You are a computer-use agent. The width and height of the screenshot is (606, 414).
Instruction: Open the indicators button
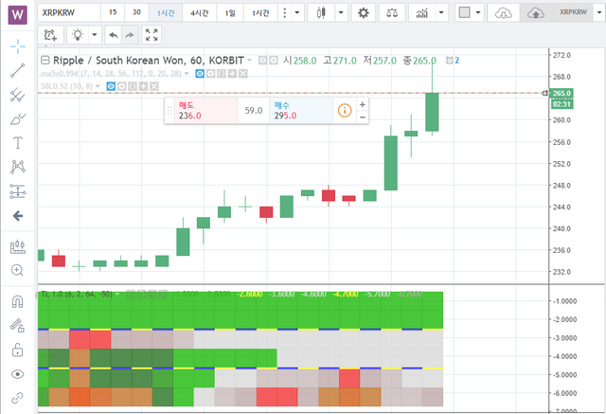422,12
